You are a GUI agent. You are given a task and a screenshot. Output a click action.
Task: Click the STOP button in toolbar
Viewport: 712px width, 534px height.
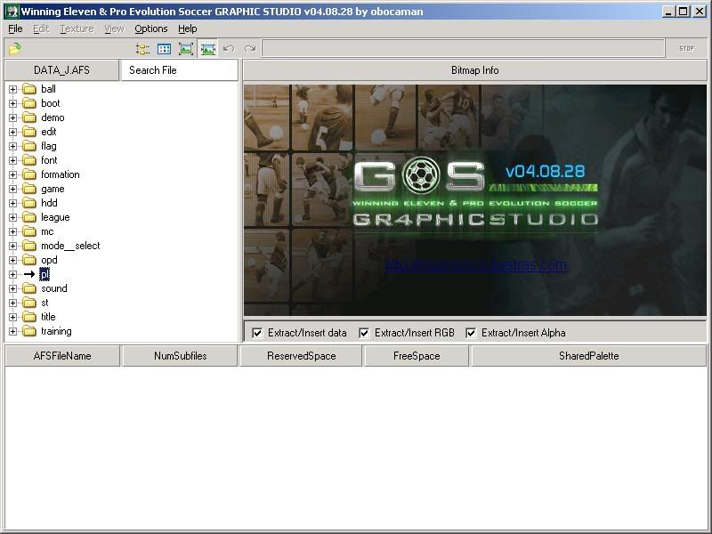[x=686, y=49]
